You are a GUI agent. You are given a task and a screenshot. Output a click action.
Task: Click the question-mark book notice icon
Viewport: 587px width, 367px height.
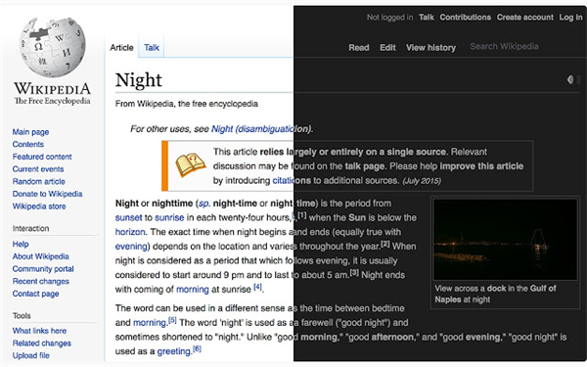coord(191,164)
